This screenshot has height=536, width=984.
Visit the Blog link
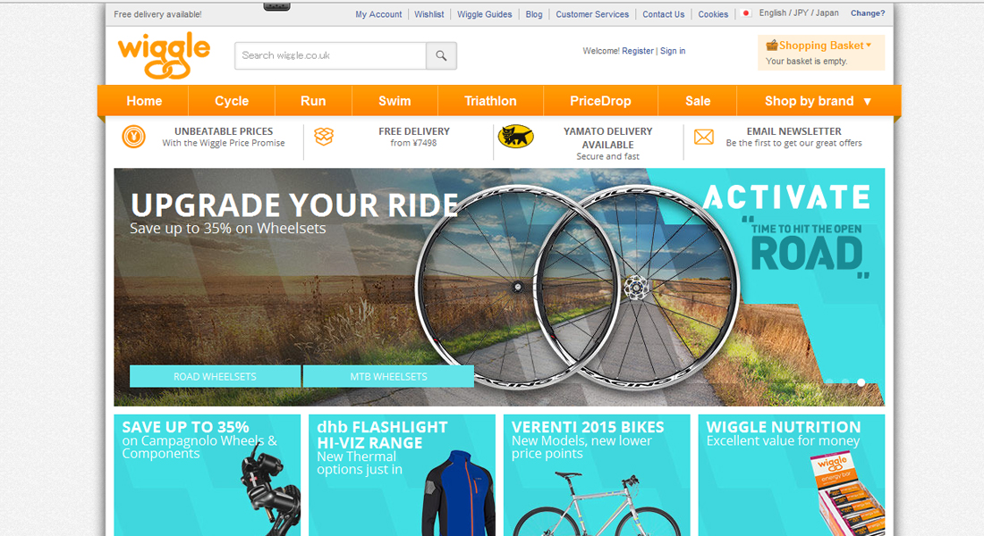[534, 13]
